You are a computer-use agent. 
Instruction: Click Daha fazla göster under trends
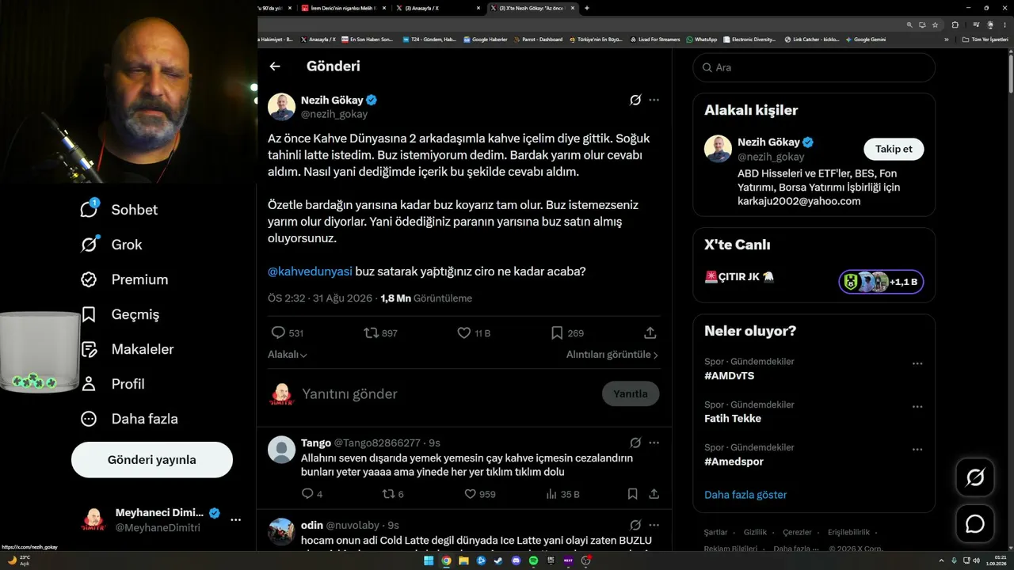tap(745, 495)
